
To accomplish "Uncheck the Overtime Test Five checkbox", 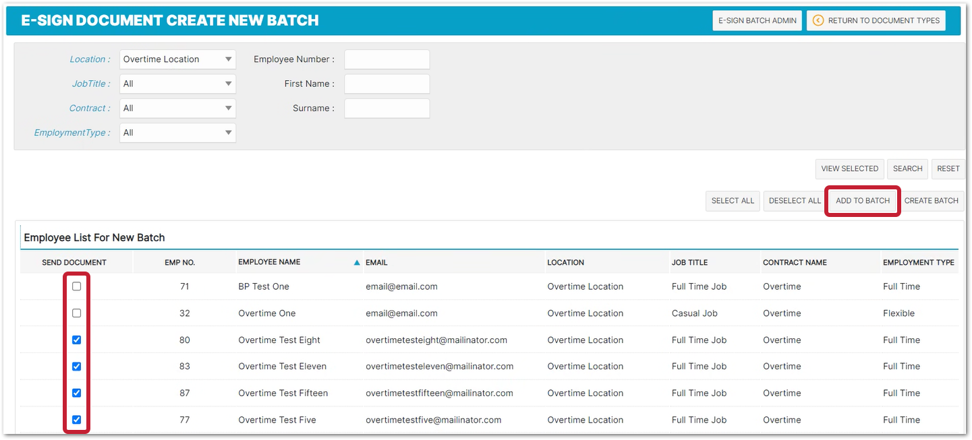I will pos(77,420).
